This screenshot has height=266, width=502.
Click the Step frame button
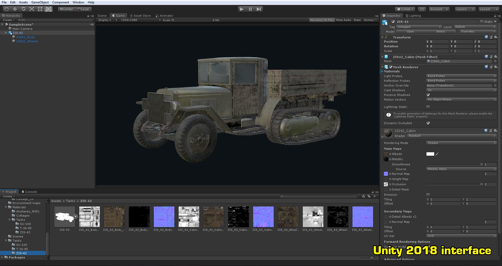pyautogui.click(x=259, y=9)
